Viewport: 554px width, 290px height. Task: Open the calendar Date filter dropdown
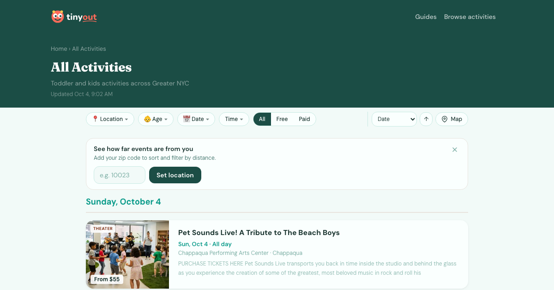pyautogui.click(x=196, y=119)
